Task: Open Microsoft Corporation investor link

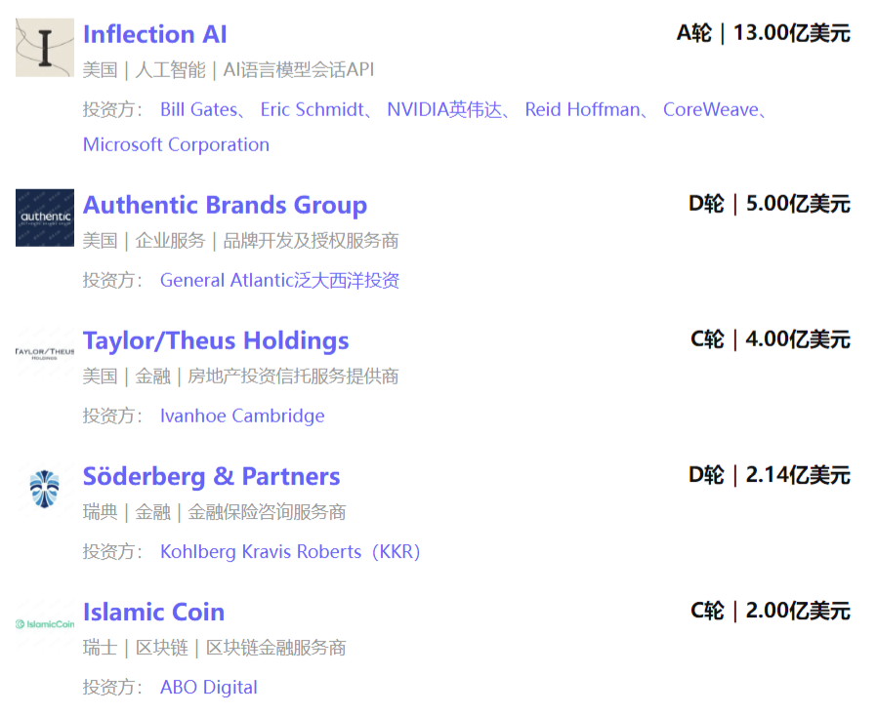Action: tap(176, 144)
